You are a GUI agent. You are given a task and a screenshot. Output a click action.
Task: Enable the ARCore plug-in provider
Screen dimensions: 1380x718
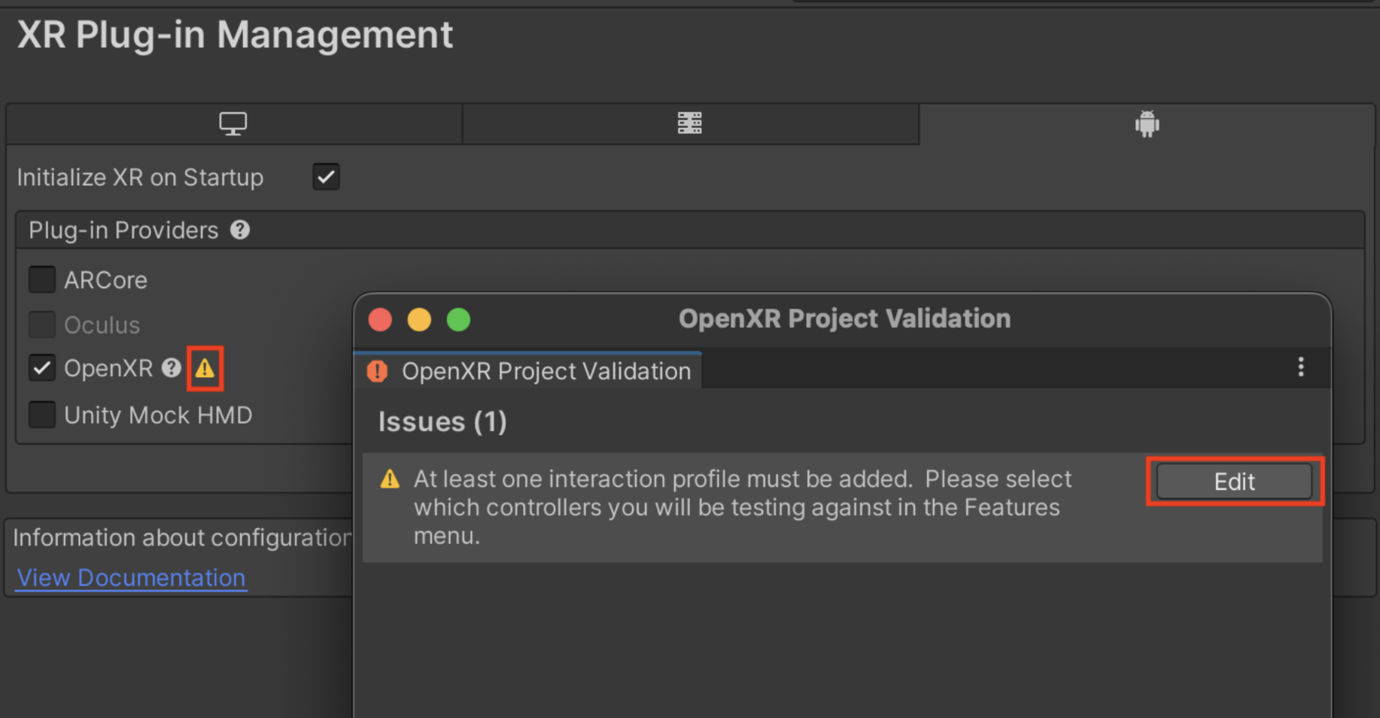[x=42, y=280]
